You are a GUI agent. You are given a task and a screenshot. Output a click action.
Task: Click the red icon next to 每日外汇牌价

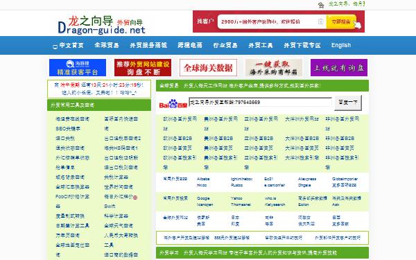(x=135, y=198)
